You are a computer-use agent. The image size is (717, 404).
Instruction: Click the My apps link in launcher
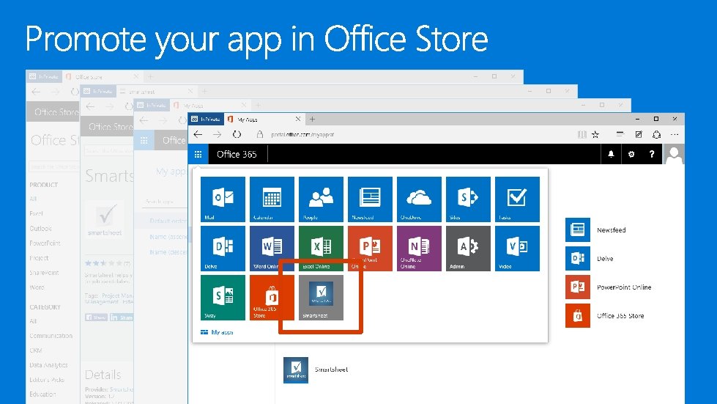[x=218, y=332]
